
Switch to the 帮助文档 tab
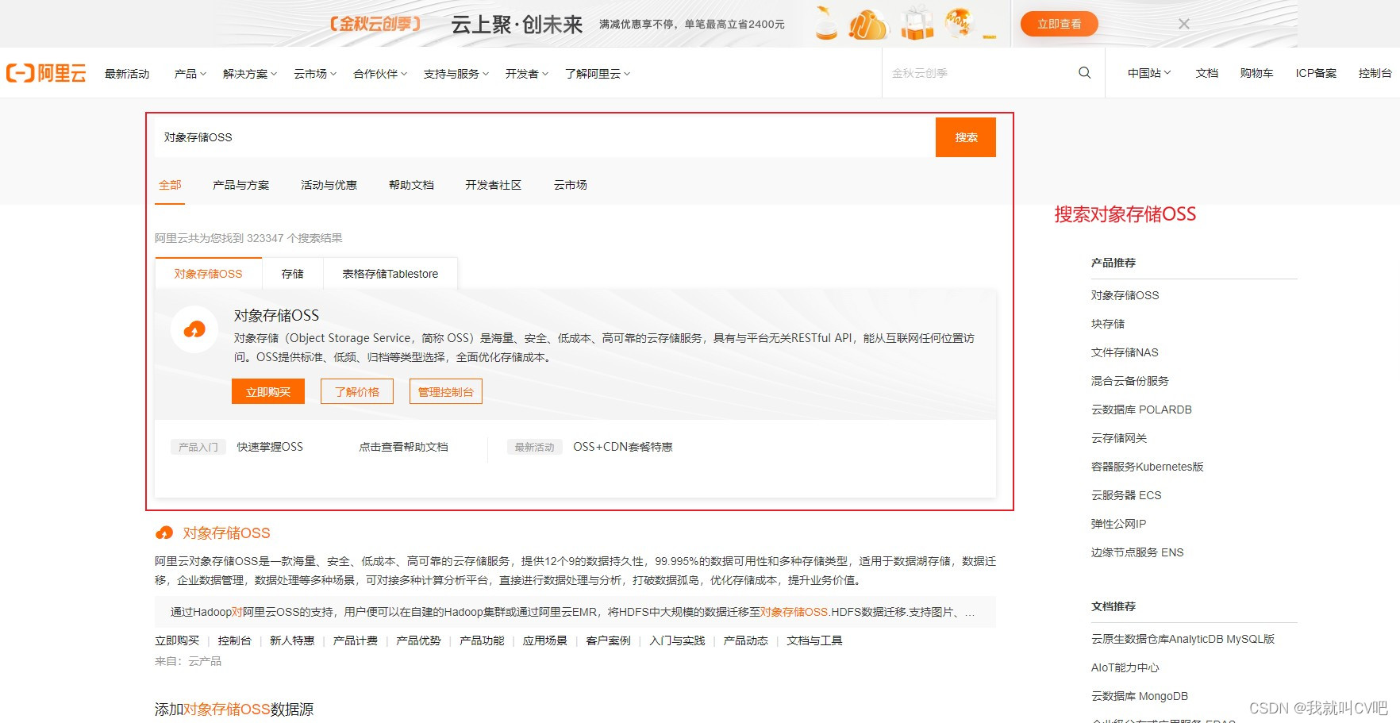click(410, 185)
